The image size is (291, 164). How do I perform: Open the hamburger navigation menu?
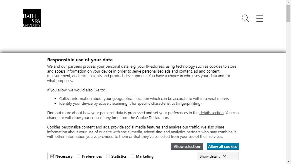[260, 18]
